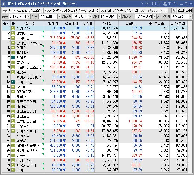This screenshot has width=194, height=175.
Task: Click the 신 credit badge on 삼성전자 row
Action: tap(13, 28)
